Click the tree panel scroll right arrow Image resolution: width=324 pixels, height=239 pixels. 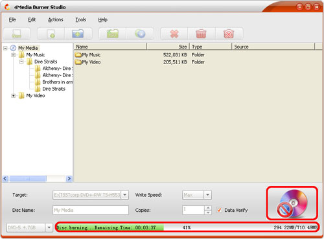click(x=69, y=179)
